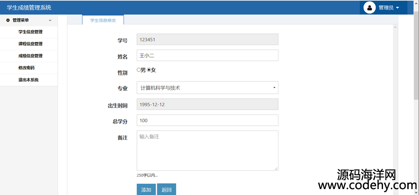Click the scroll up arrow of form panel
This screenshot has height=195, width=419.
pos(395,27)
